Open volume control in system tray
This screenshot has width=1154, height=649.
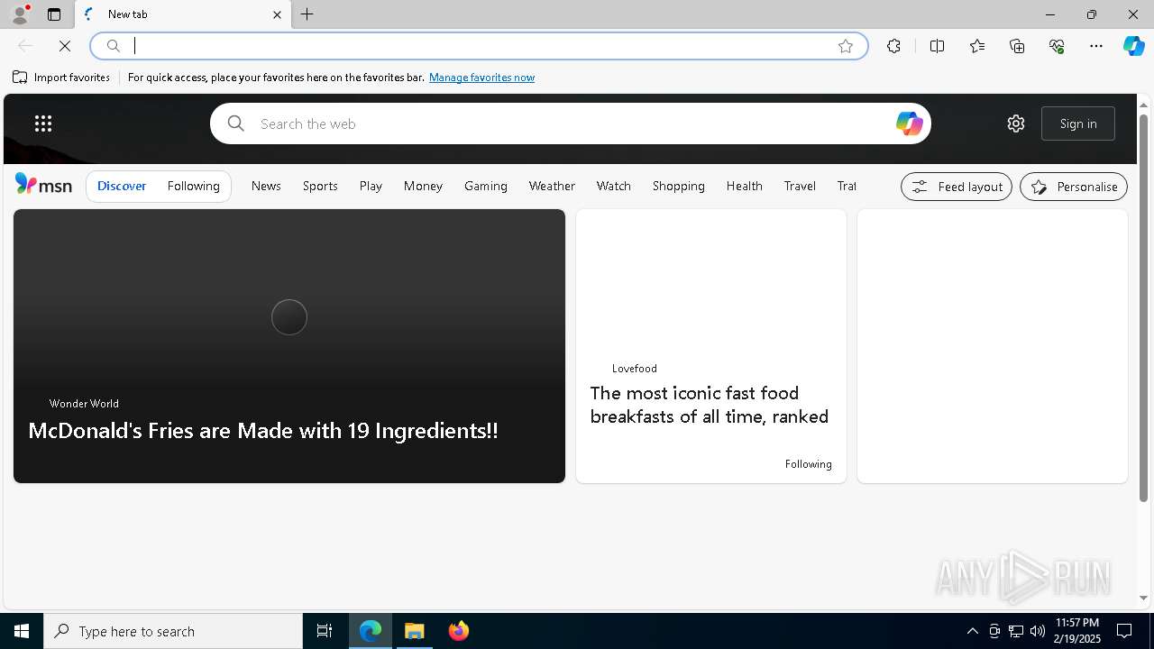point(1038,631)
